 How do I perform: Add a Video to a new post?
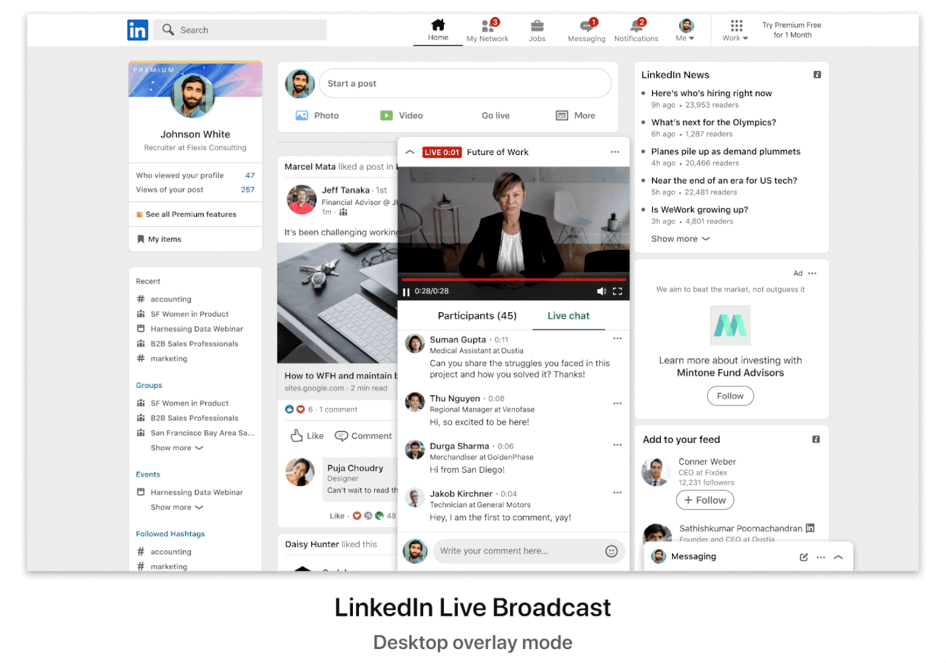coord(401,115)
